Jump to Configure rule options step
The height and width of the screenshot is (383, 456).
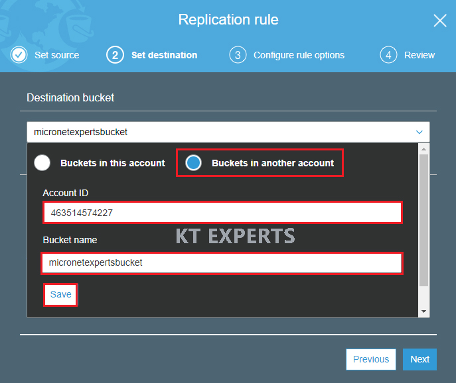tap(299, 55)
